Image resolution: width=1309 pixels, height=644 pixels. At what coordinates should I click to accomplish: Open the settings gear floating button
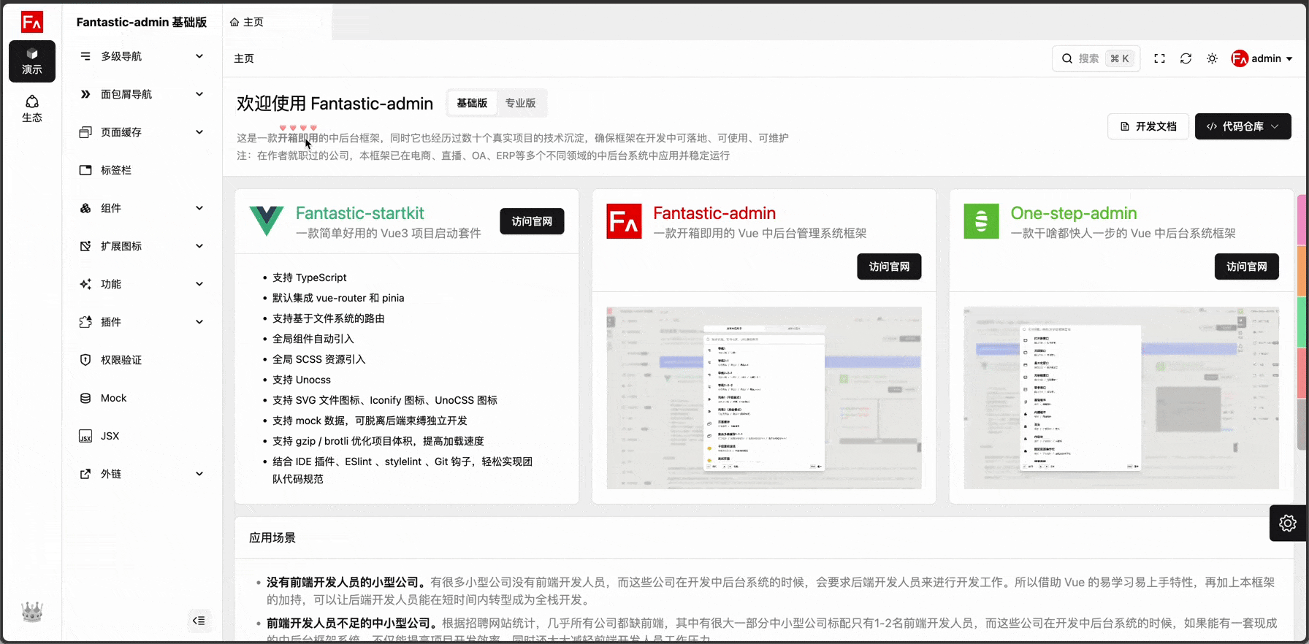point(1287,523)
